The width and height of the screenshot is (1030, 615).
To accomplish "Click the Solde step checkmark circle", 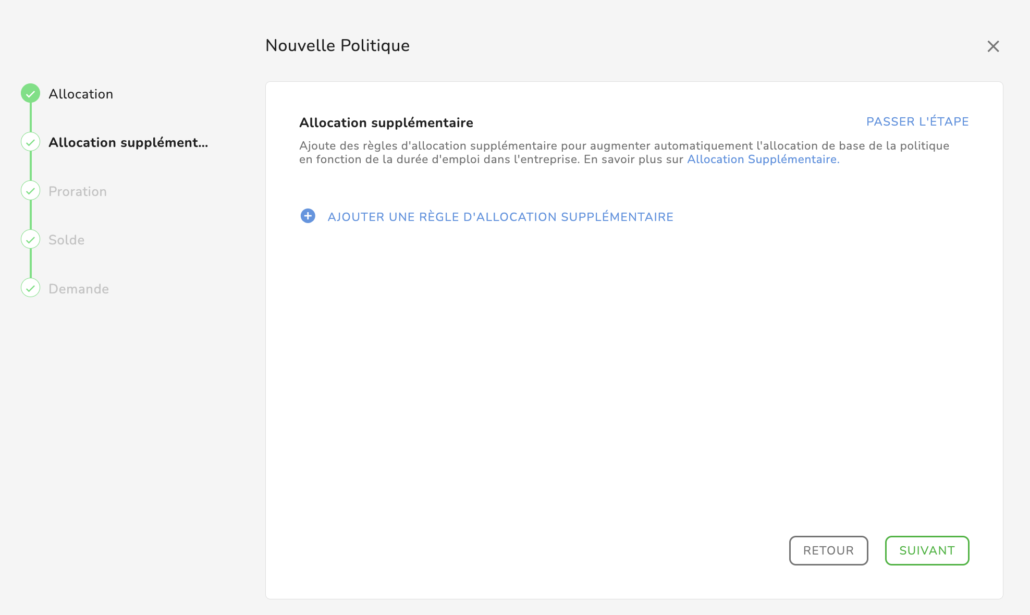I will click(x=30, y=239).
